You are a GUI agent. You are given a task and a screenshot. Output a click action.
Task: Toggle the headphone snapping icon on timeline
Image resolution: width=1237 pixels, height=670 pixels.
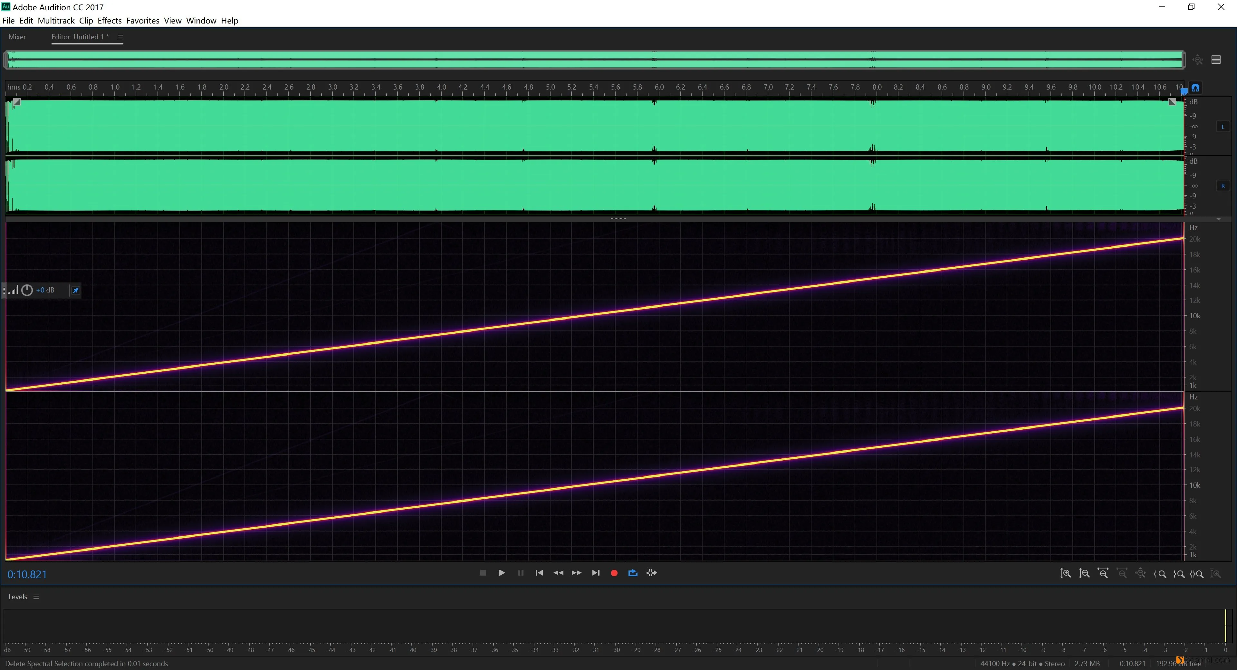pyautogui.click(x=1196, y=88)
